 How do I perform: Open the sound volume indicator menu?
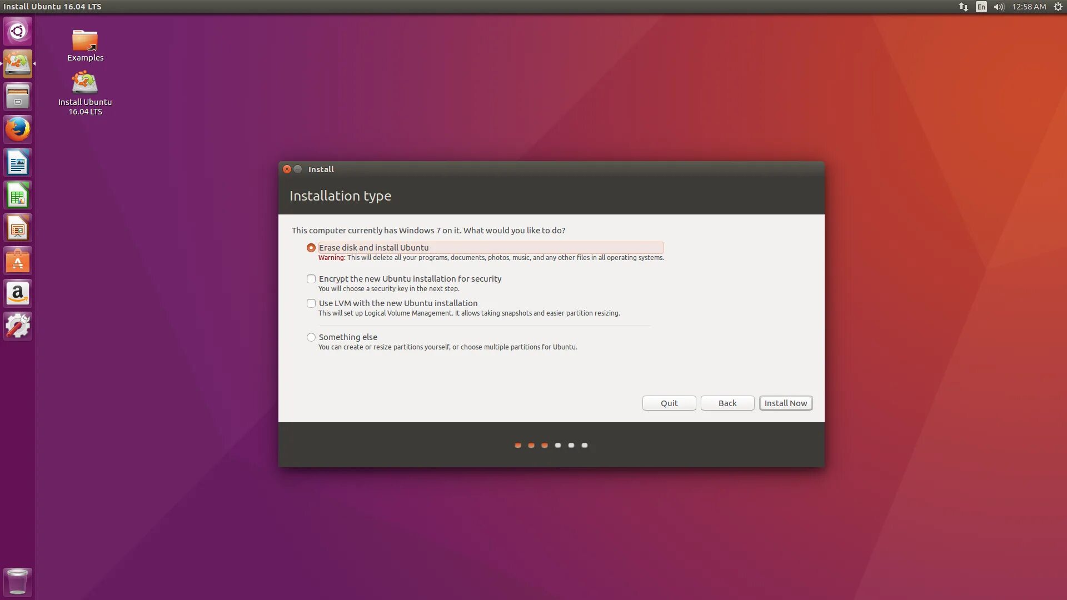(999, 7)
